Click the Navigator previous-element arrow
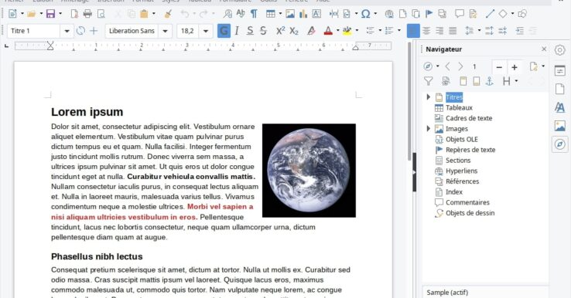Screen dimensions: 571x298 [448, 66]
